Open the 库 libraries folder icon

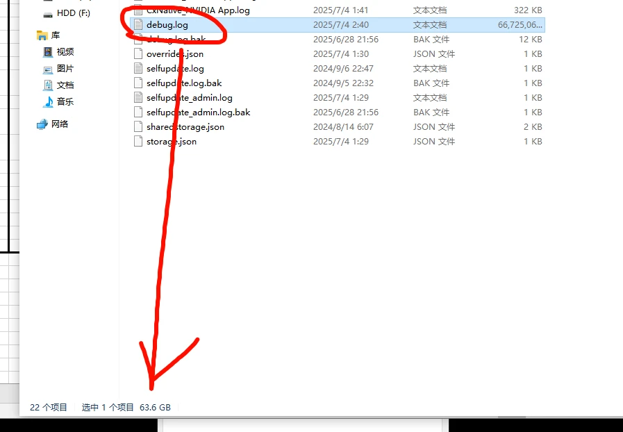click(x=42, y=35)
